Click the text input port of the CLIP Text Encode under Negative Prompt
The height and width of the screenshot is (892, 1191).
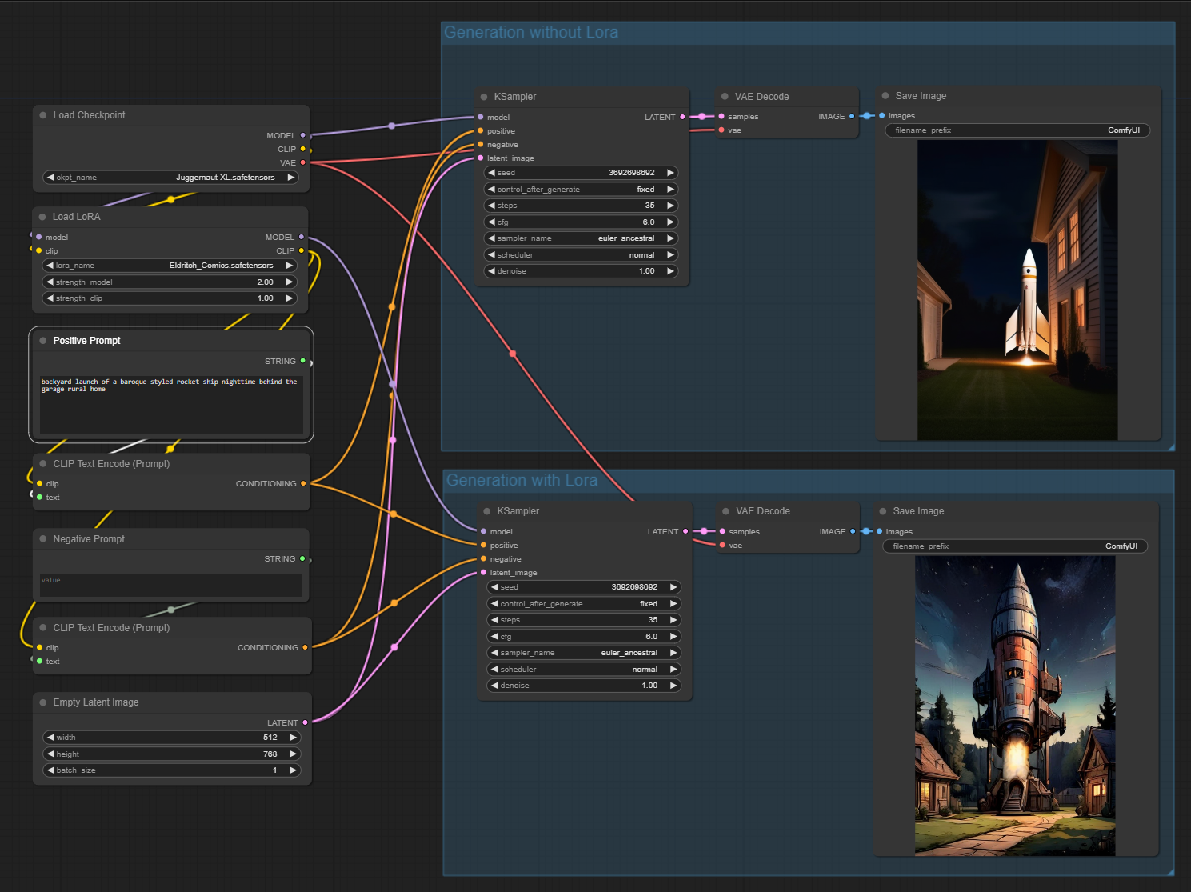(39, 661)
